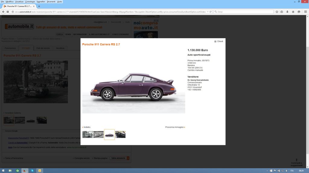Click the ITA language indicator
The height and width of the screenshot is (173, 309).
tap(292, 171)
